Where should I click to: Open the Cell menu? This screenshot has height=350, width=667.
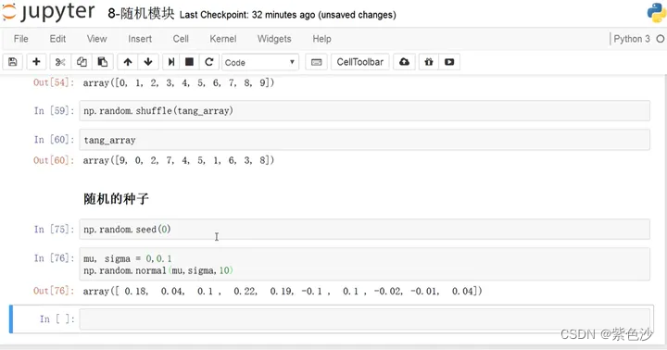pos(181,39)
